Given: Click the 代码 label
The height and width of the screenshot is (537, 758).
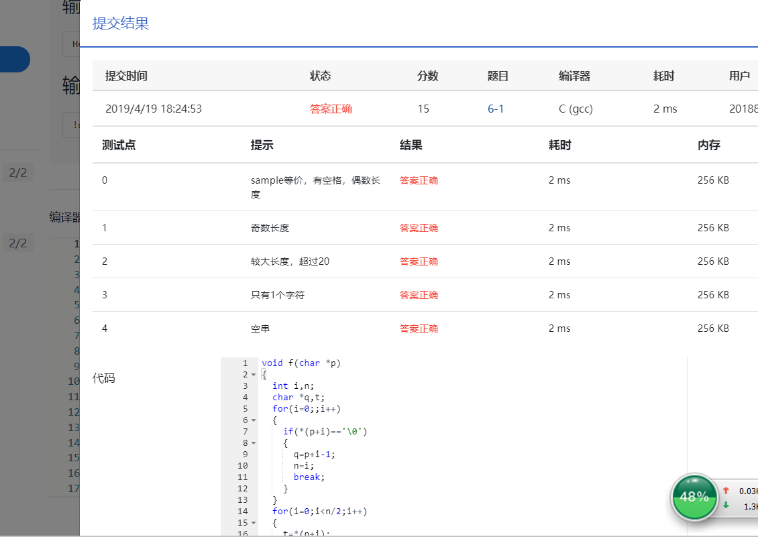Looking at the screenshot, I should pyautogui.click(x=103, y=378).
